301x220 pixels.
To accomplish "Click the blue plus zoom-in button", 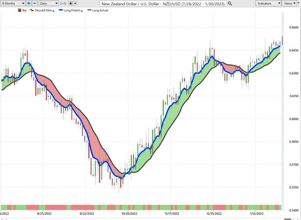I will (x=29, y=4).
